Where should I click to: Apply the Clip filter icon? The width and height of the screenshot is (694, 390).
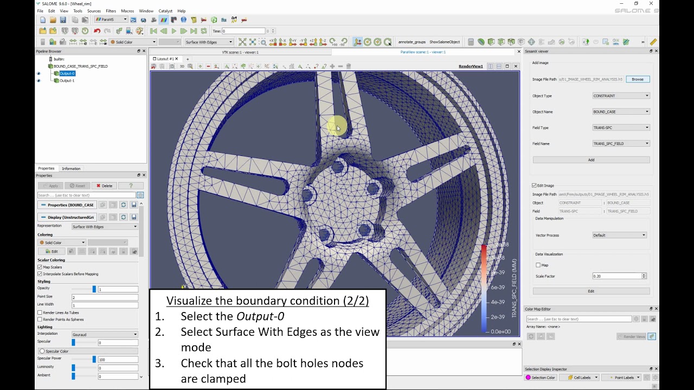click(491, 42)
